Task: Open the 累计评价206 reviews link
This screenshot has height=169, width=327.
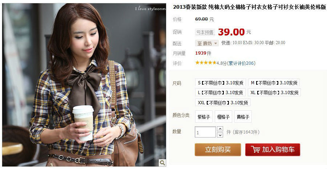Action: (241, 63)
